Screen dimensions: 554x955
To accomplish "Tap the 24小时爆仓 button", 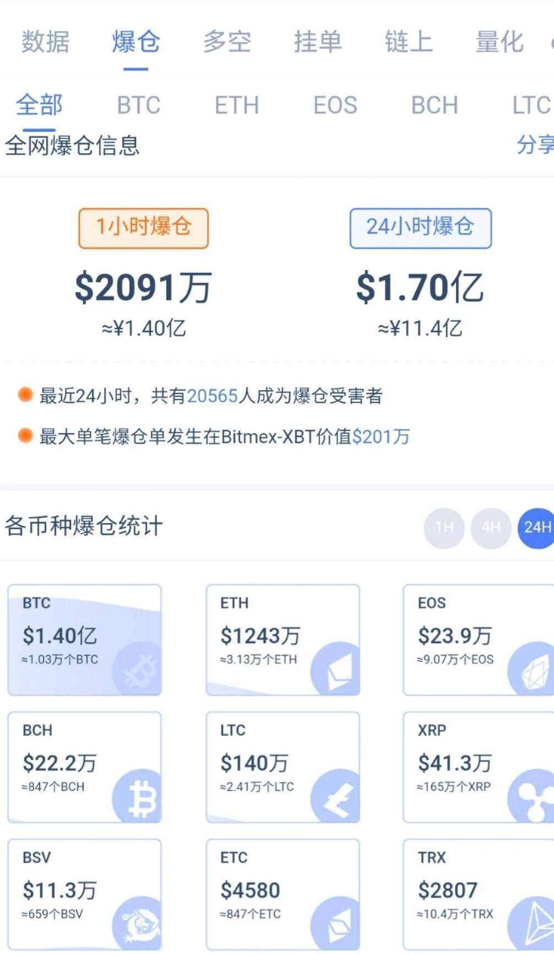I will tap(420, 228).
